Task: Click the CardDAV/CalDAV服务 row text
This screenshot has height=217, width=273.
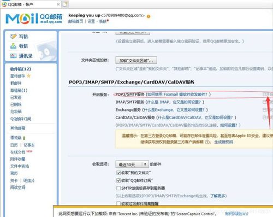Action: pos(135,118)
